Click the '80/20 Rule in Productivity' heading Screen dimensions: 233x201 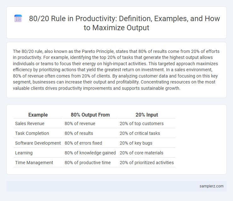click(124, 23)
